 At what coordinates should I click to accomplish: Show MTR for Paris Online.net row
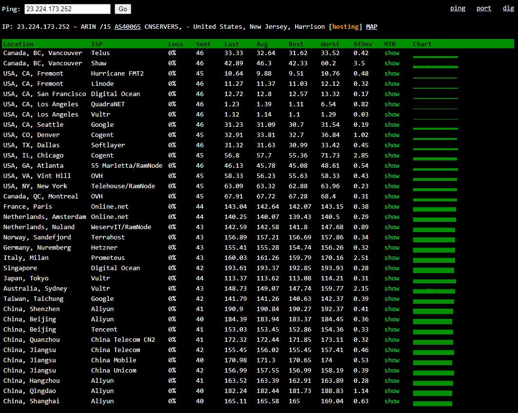pos(392,206)
